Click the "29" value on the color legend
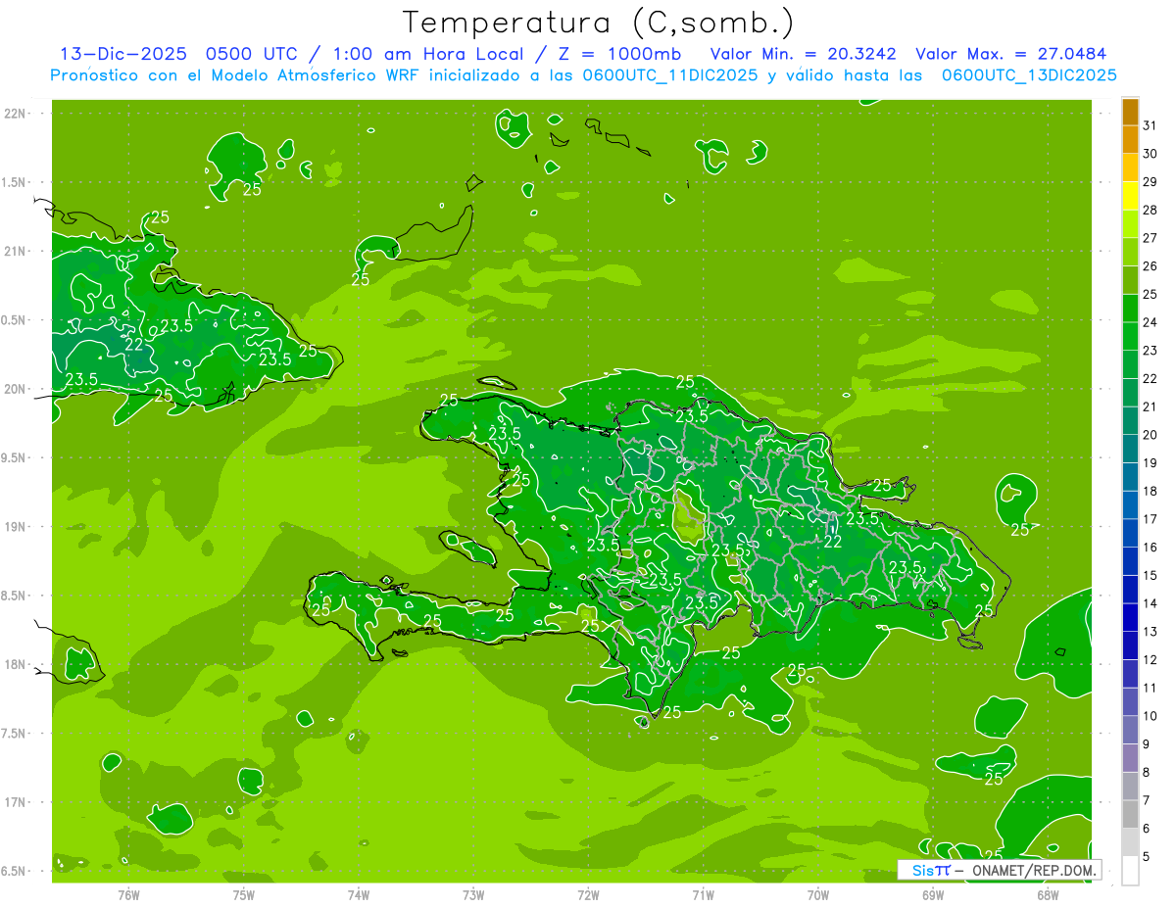This screenshot has height=908, width=1176. (1150, 181)
